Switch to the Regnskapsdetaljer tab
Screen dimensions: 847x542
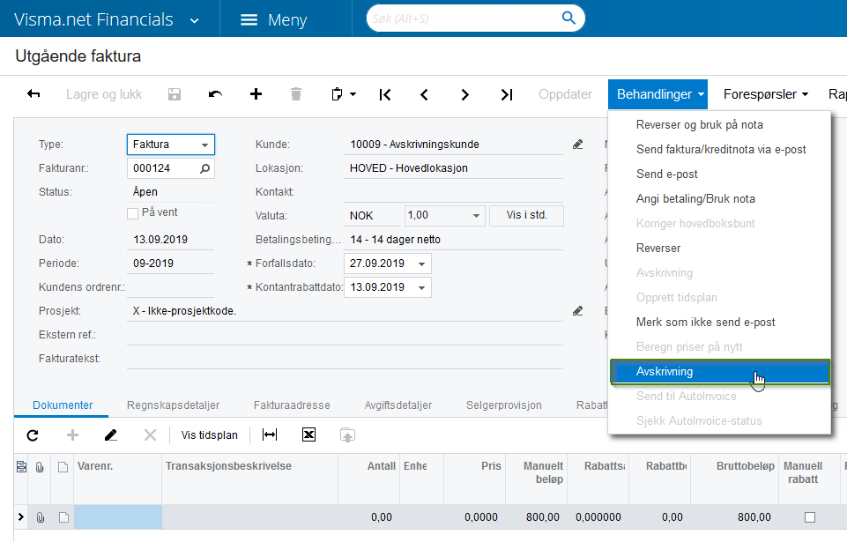[173, 405]
